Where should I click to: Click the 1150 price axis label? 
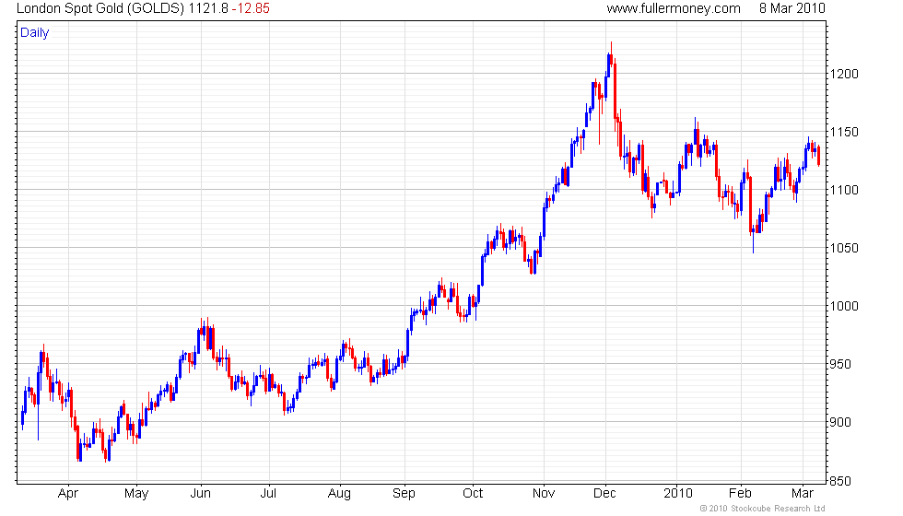(x=844, y=132)
